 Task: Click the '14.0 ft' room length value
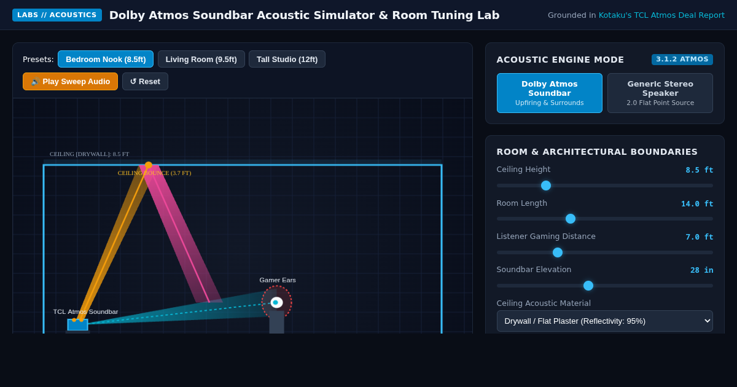point(697,204)
